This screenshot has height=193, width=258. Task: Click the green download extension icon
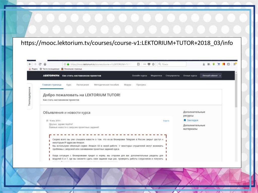pos(214,64)
